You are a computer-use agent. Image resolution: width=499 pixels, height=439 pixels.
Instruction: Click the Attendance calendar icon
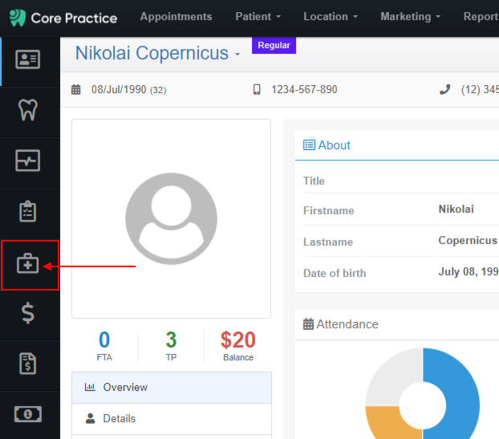(308, 324)
